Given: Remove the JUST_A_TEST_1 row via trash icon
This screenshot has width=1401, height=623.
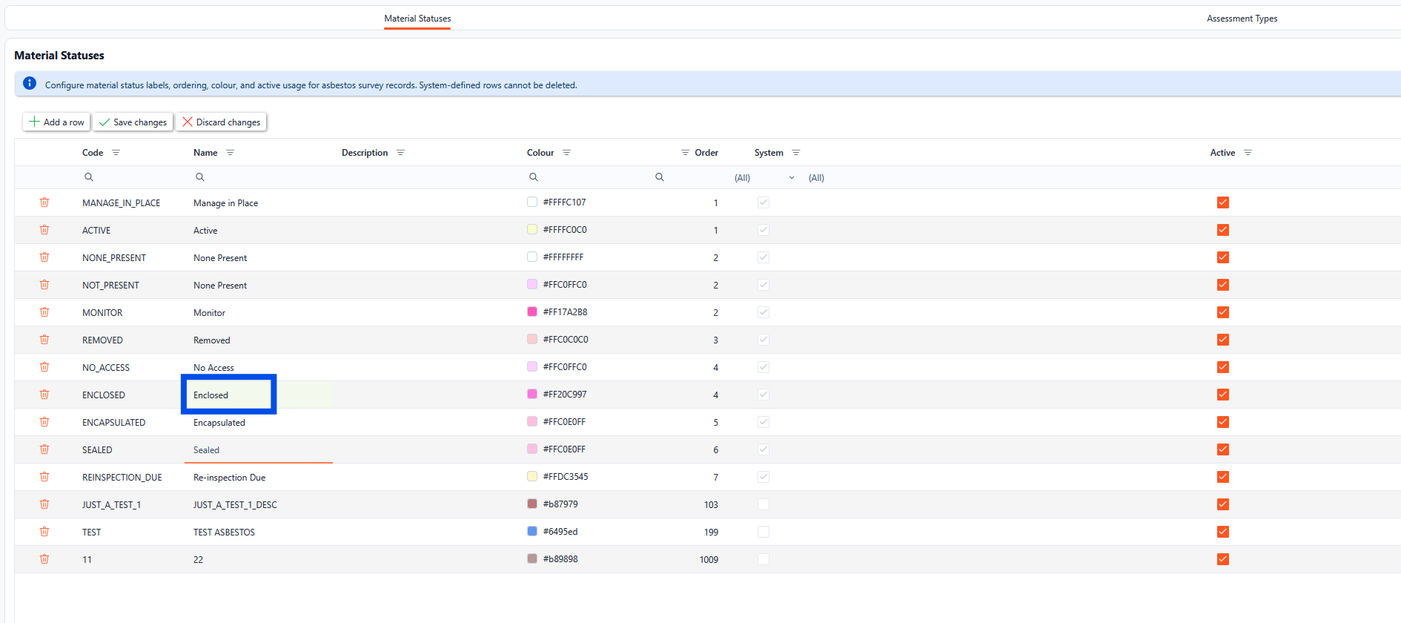Looking at the screenshot, I should tap(44, 504).
